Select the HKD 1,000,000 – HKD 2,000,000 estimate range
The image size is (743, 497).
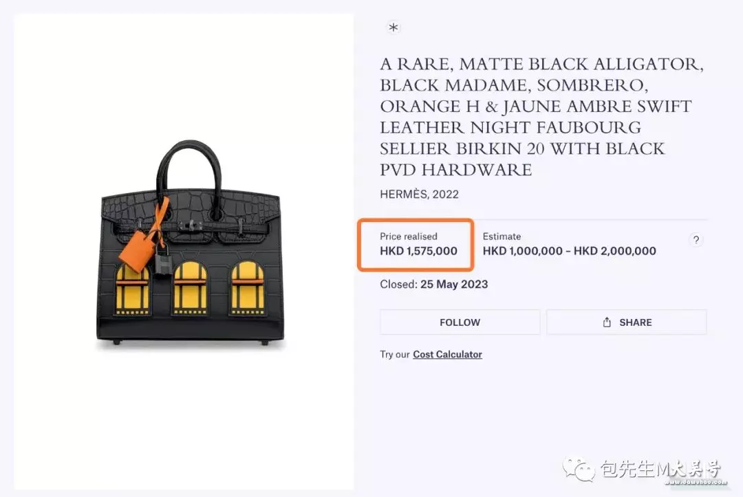click(x=569, y=251)
